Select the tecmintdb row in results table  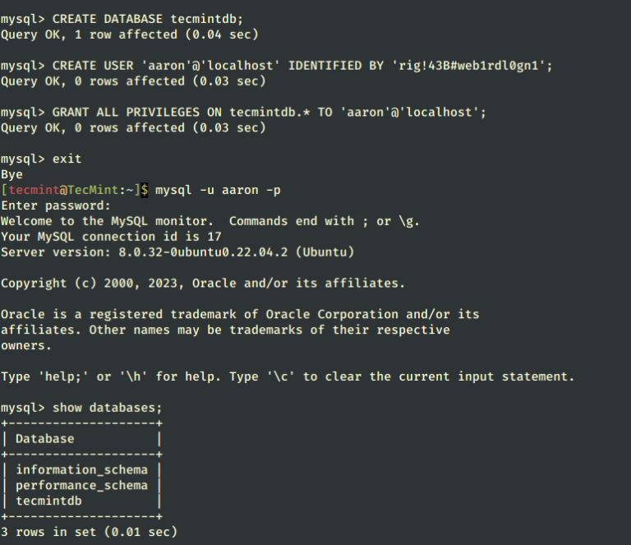[48, 501]
